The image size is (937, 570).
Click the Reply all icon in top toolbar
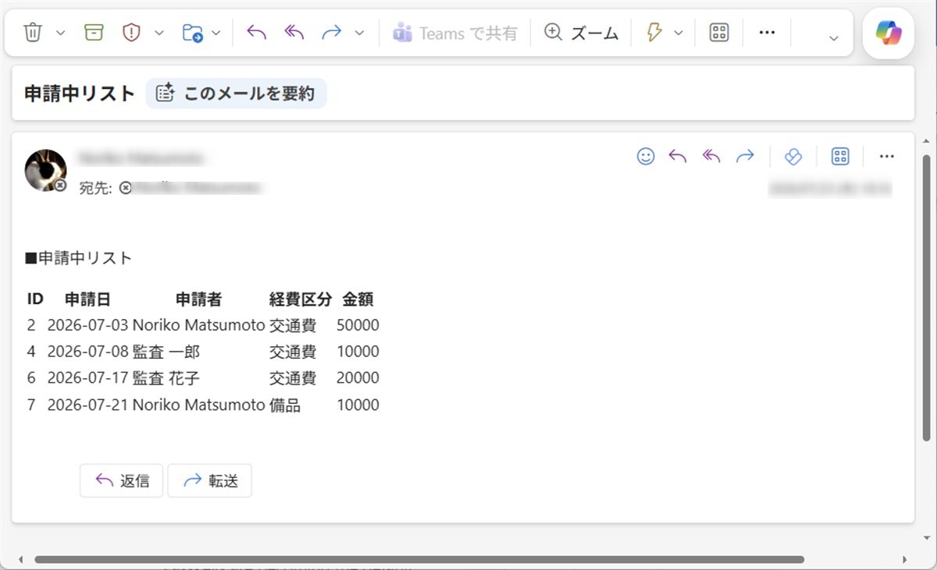coord(294,33)
